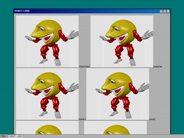184x138 pixels.
Task: Click the dancing character image labeled DANCING
Action: coord(47,42)
